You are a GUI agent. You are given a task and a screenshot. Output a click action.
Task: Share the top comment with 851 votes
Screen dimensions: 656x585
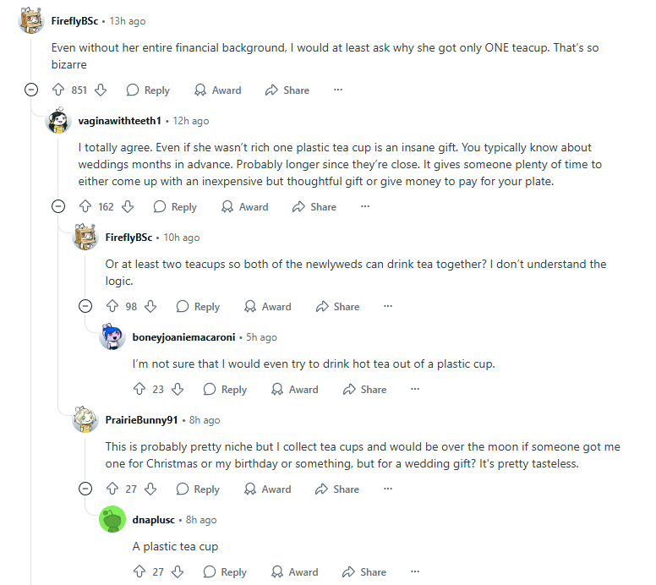click(287, 90)
